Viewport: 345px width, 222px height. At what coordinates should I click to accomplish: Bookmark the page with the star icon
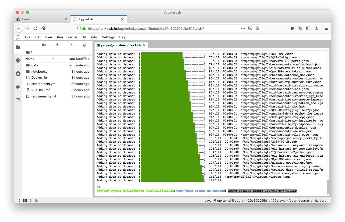(257, 28)
